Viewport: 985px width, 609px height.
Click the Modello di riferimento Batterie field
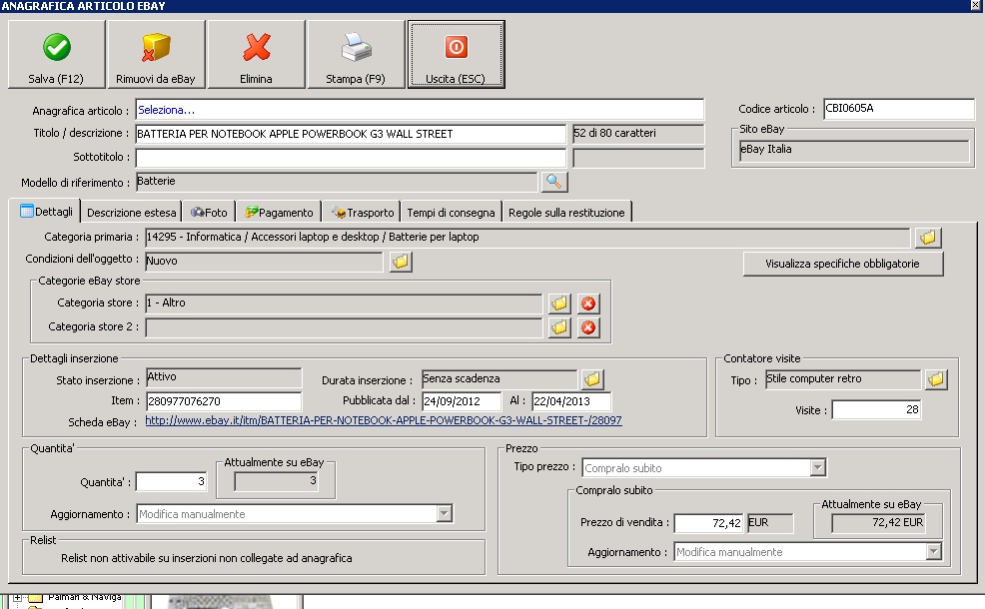336,182
